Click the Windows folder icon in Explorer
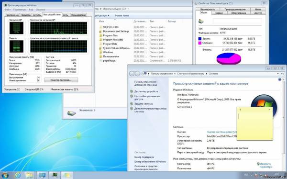 click(x=100, y=52)
